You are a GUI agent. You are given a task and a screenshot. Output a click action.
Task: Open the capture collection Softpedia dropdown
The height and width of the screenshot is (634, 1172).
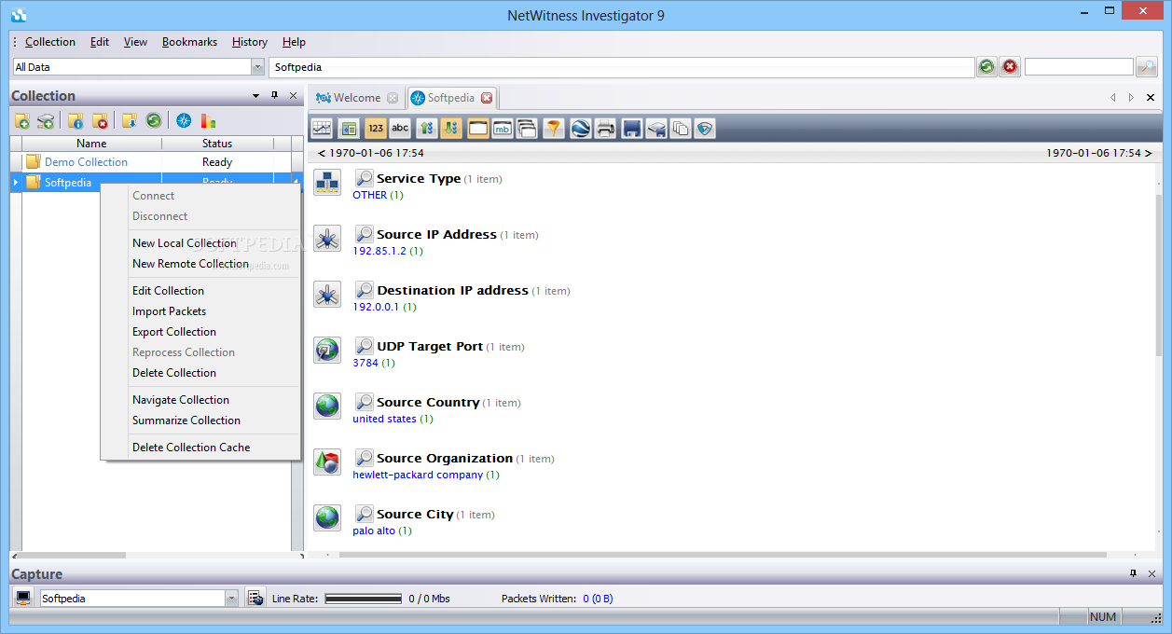(232, 599)
